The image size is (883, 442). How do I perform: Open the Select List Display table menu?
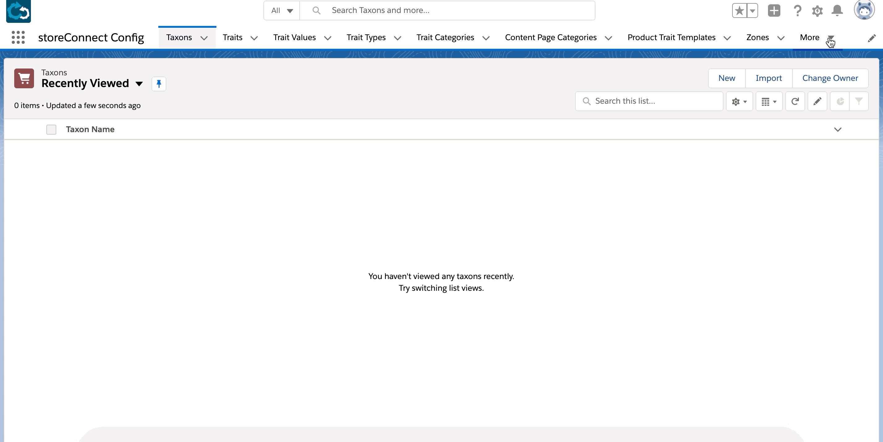769,101
